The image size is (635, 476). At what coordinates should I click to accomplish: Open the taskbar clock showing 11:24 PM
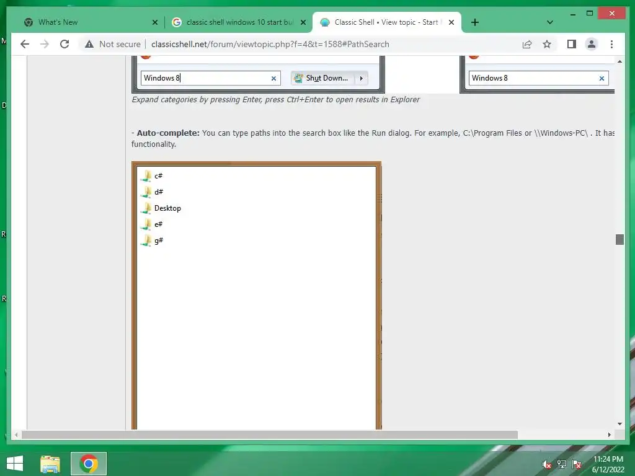[608, 464]
